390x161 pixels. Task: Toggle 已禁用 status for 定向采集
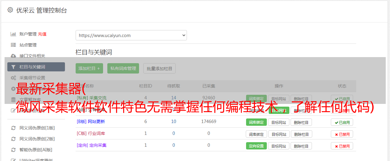tap(342, 146)
